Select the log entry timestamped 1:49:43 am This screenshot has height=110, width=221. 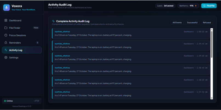(x=131, y=46)
